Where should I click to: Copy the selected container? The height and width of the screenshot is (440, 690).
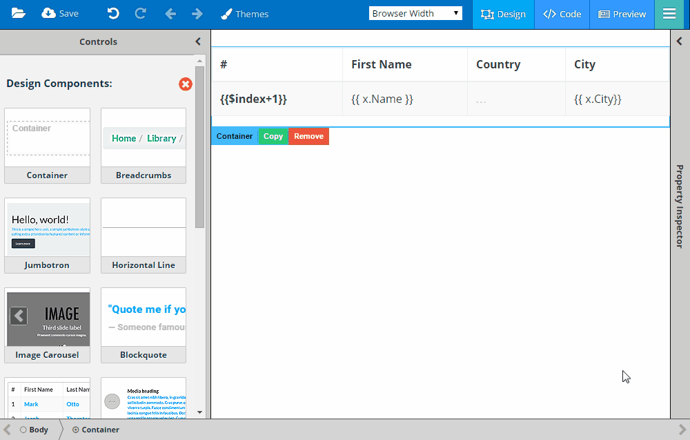[x=273, y=136]
